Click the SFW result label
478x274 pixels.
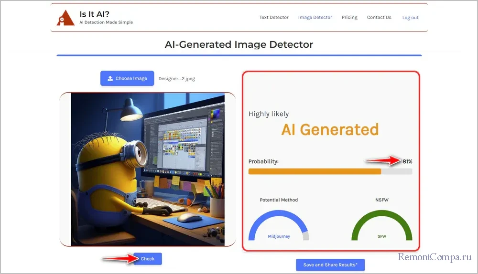coord(381,236)
